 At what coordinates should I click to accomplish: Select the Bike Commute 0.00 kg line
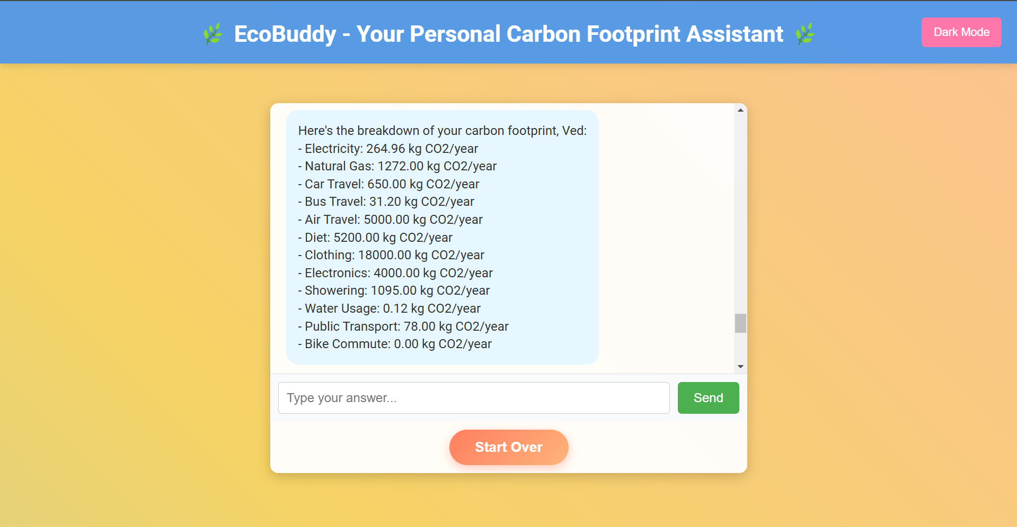point(395,344)
